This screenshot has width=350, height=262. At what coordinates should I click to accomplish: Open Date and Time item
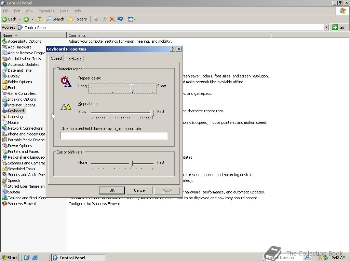(x=17, y=70)
